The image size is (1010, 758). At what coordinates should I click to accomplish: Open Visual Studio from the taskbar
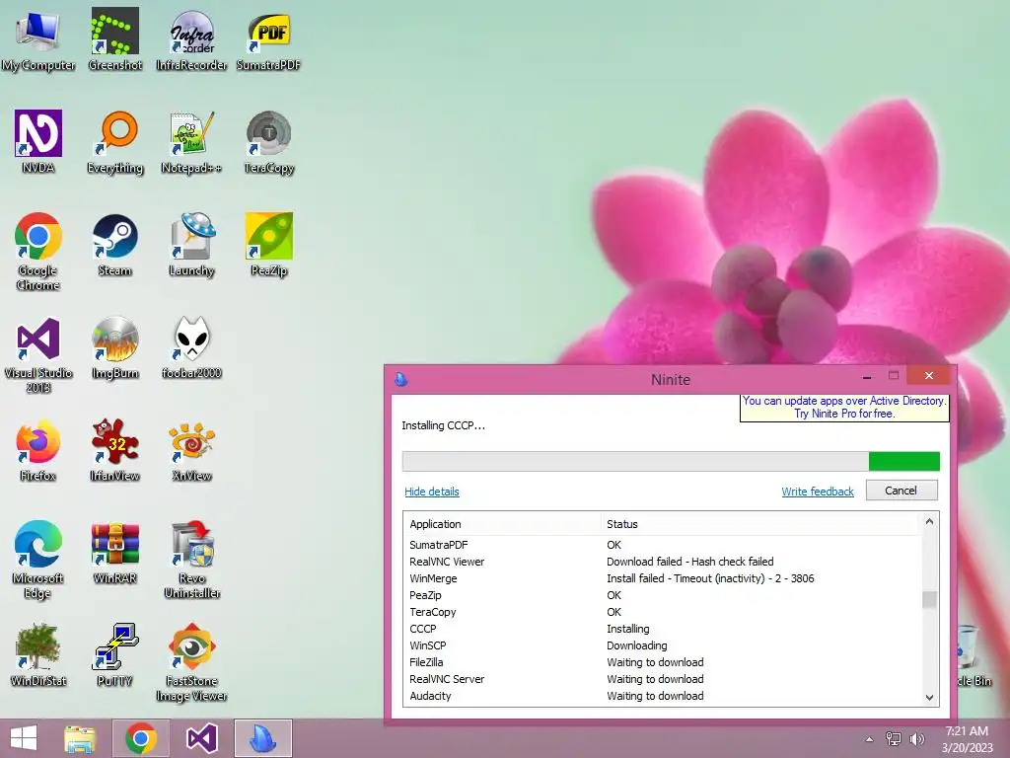click(x=201, y=738)
